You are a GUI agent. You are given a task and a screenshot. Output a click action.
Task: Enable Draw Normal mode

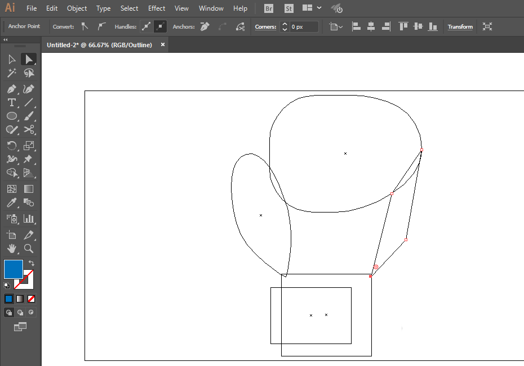coord(8,313)
